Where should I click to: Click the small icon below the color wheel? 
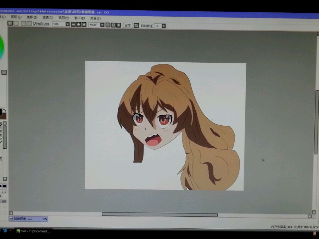click(x=4, y=72)
